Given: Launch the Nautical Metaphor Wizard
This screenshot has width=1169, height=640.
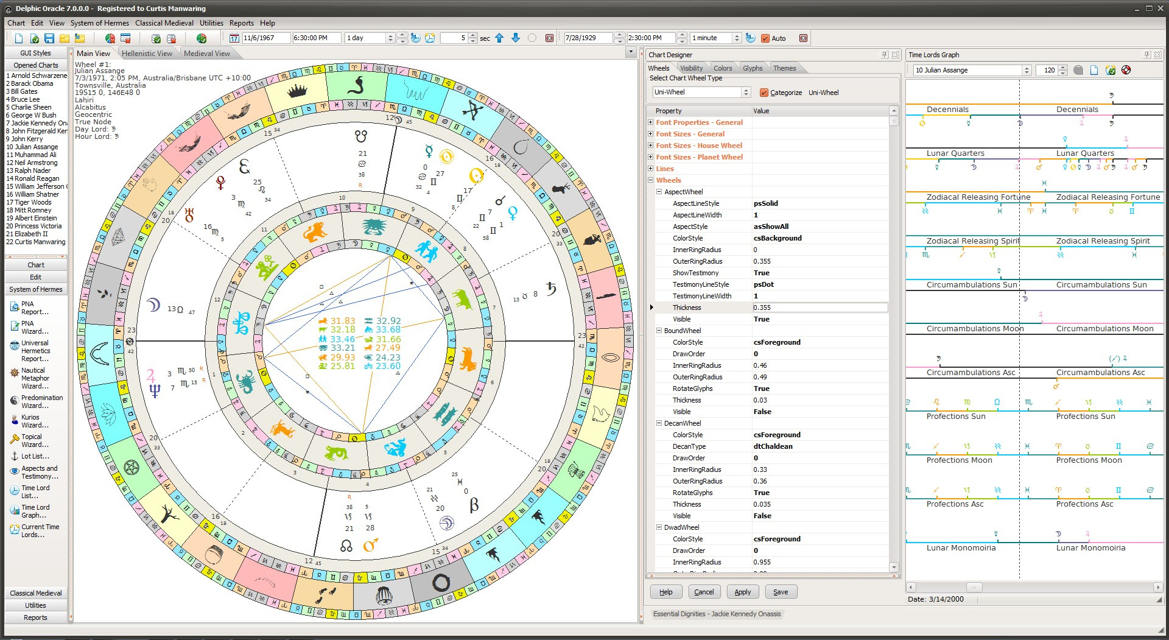Looking at the screenshot, I should 35,378.
